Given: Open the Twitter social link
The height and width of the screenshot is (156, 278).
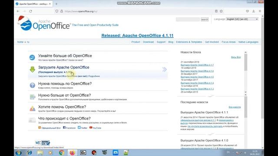Looking at the screenshot, I should click(x=83, y=128).
